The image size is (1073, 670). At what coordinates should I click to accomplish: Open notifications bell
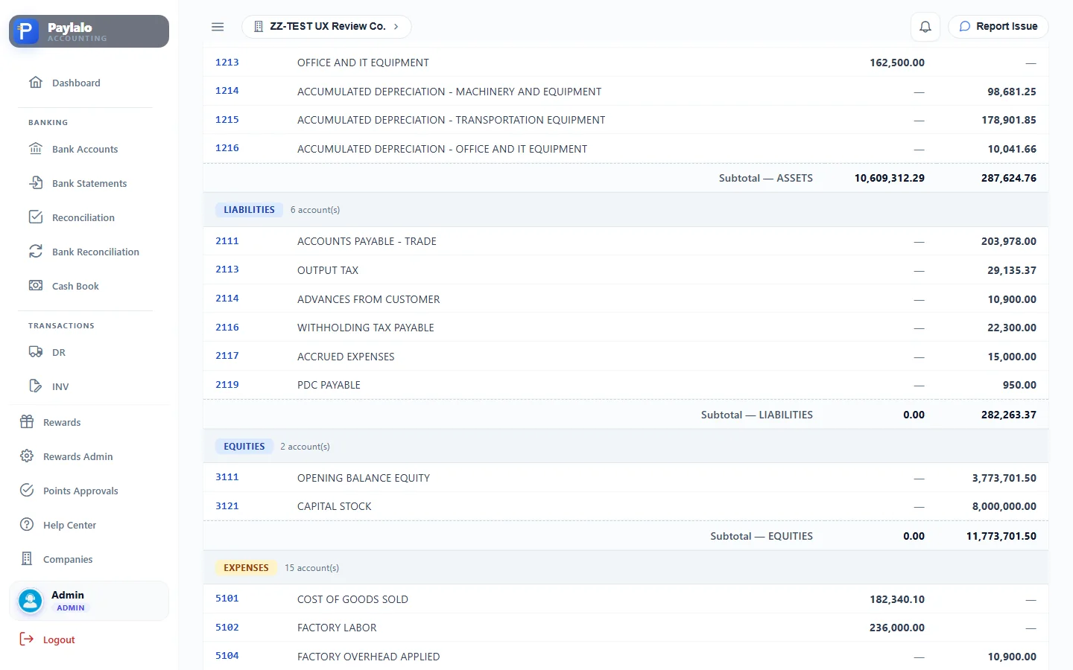tap(925, 27)
